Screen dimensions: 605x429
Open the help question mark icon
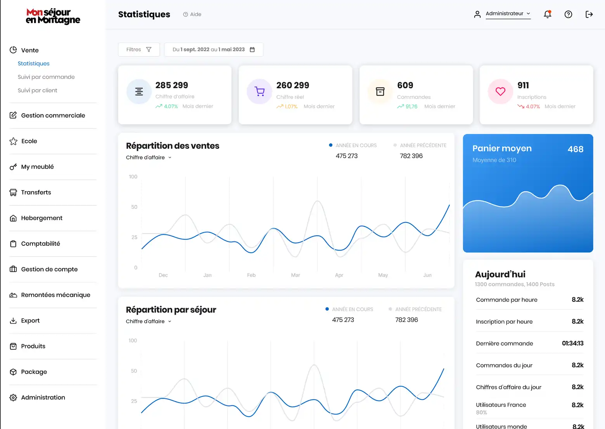pyautogui.click(x=568, y=14)
